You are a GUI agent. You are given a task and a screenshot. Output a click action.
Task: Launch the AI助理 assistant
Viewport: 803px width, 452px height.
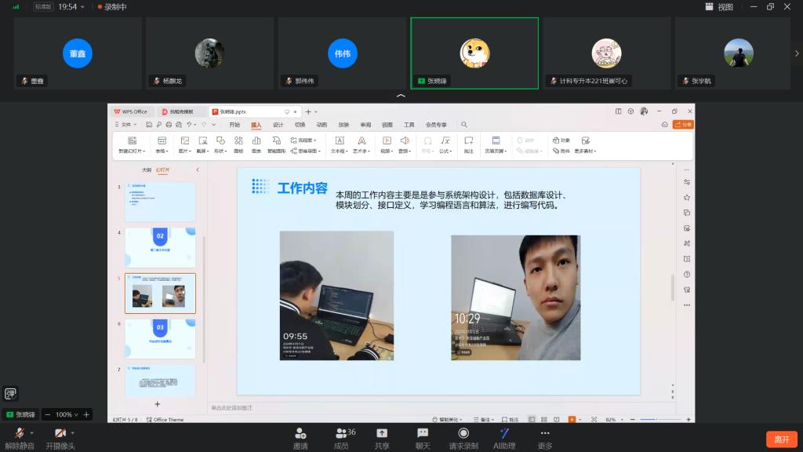(x=504, y=433)
